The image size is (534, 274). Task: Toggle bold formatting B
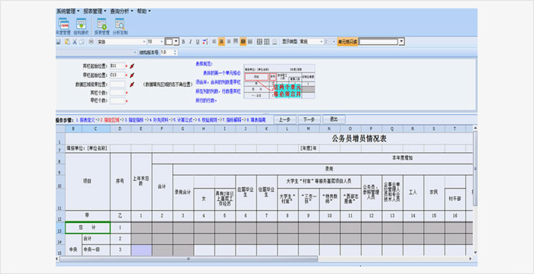click(x=184, y=42)
